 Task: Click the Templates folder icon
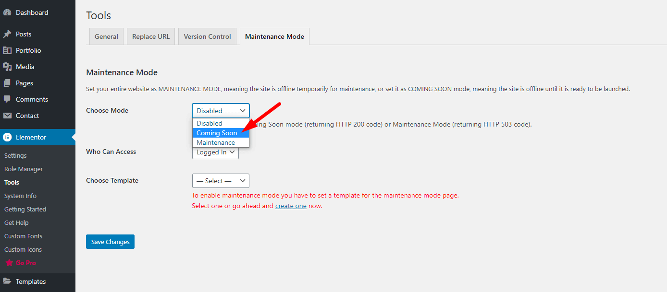7,282
